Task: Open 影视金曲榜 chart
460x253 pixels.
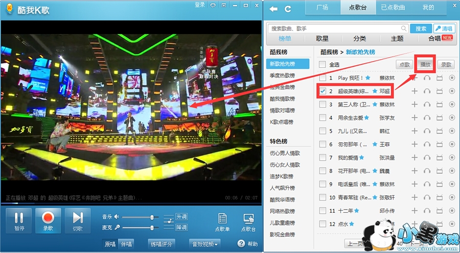Action: (282, 235)
